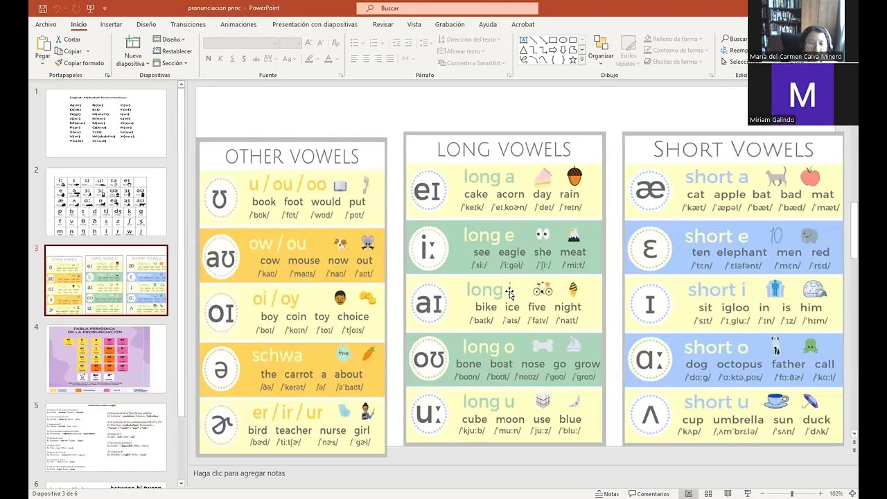887x499 pixels.
Task: Select text box shape in gallery
Action: click(524, 40)
